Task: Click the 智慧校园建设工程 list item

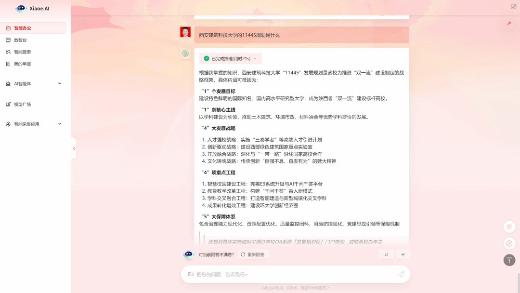Action: 262,184
